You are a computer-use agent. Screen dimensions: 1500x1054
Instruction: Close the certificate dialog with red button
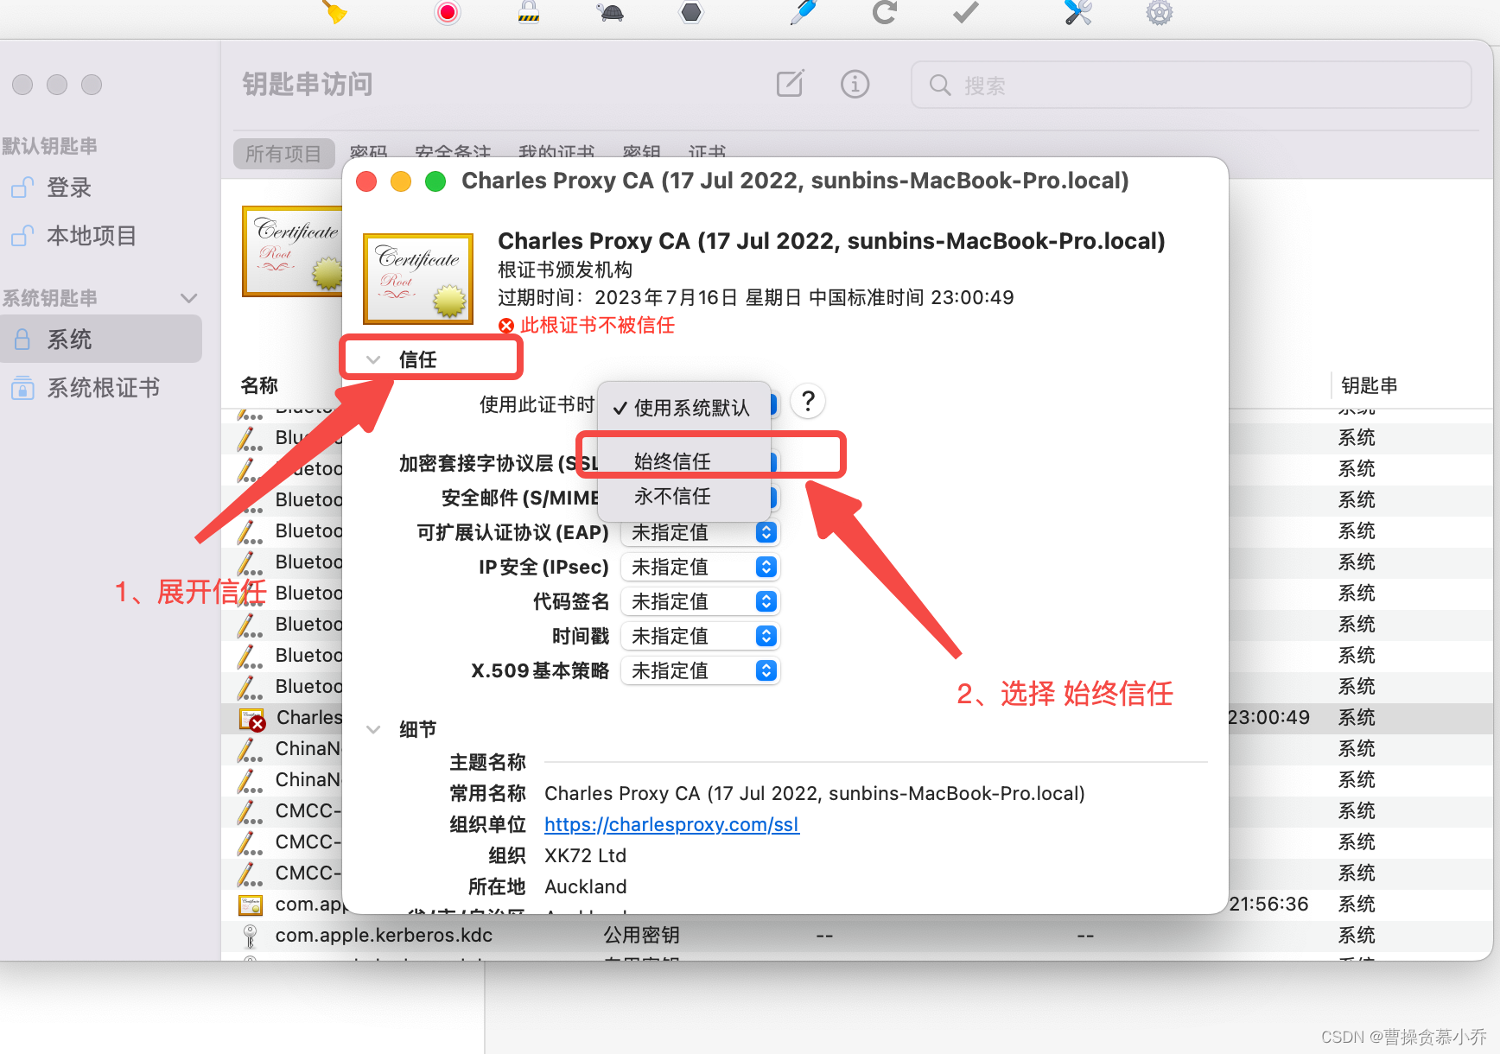tap(366, 181)
